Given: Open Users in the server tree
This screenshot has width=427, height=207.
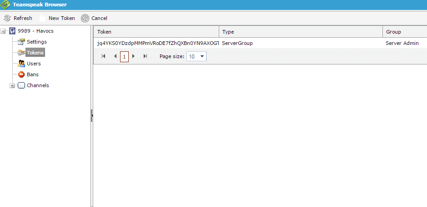Looking at the screenshot, I should click(x=34, y=64).
